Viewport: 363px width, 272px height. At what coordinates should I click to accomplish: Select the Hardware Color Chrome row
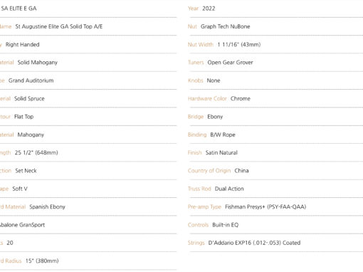pyautogui.click(x=275, y=99)
